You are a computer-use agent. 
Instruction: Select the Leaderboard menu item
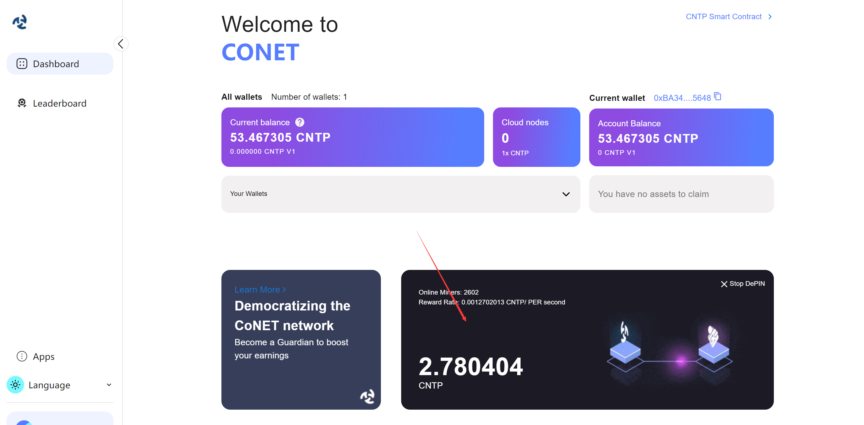coord(59,103)
